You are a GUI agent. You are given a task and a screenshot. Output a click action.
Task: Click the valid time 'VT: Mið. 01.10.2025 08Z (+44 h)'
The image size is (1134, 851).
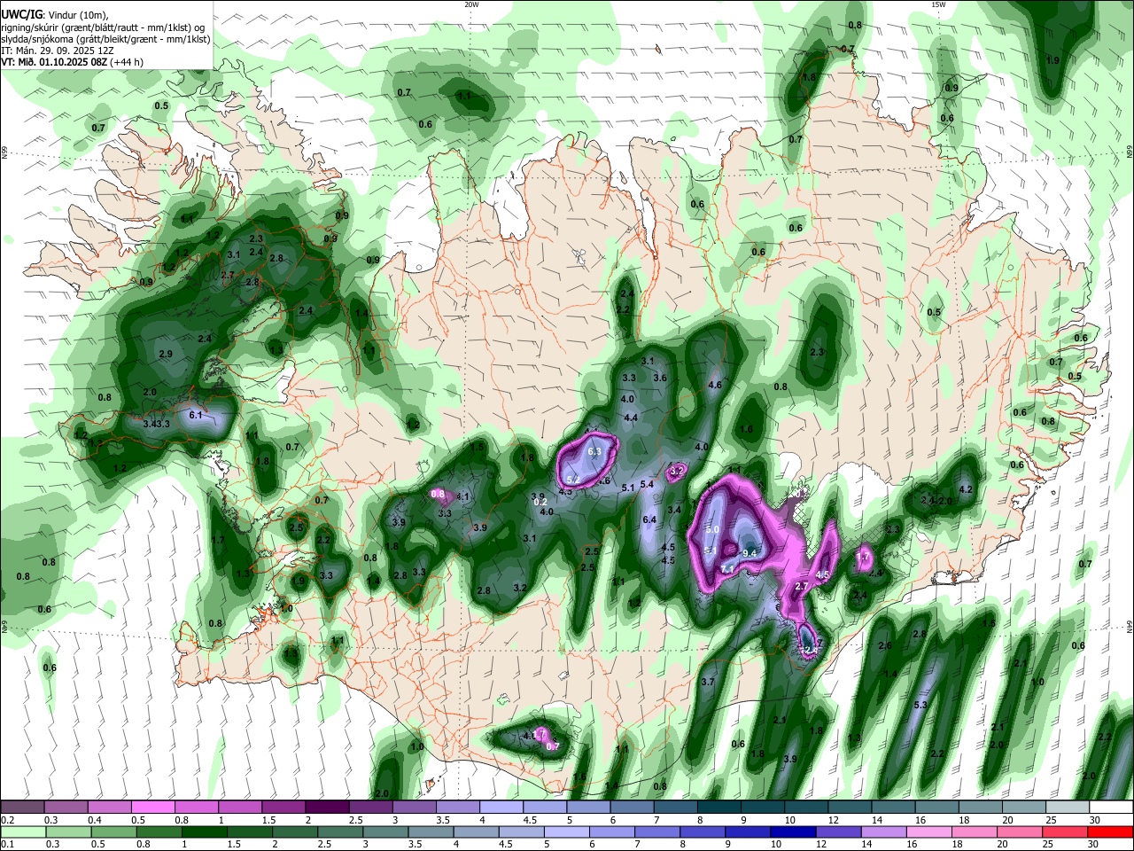73,62
